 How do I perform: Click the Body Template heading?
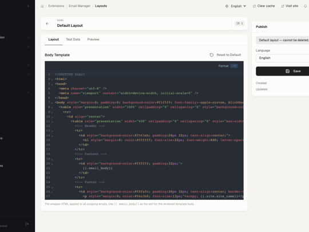click(57, 55)
